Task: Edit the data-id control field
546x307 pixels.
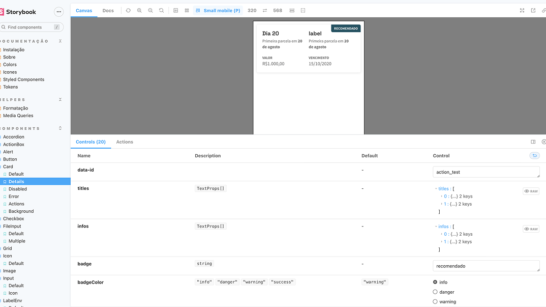Action: pyautogui.click(x=486, y=172)
